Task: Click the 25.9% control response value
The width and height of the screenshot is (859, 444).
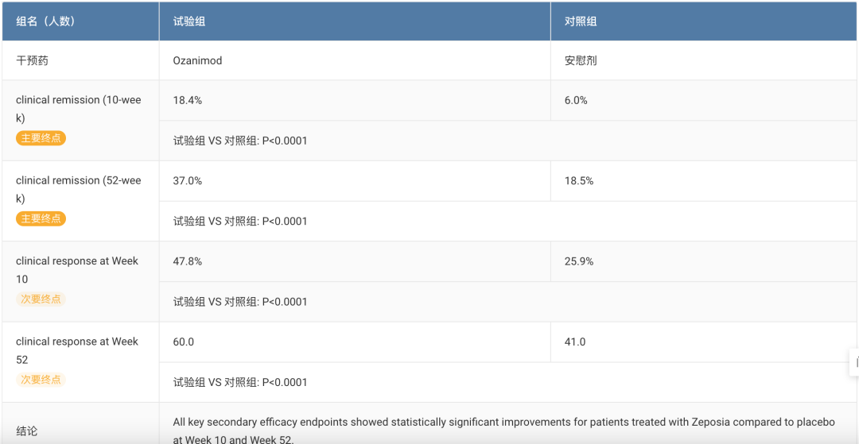Action: [579, 261]
